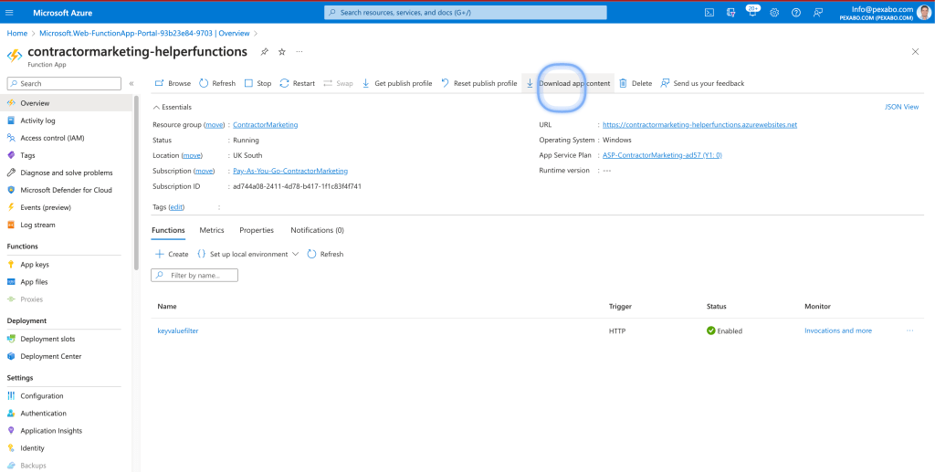Open portal settings gear icon
The height and width of the screenshot is (472, 935).
tap(774, 13)
